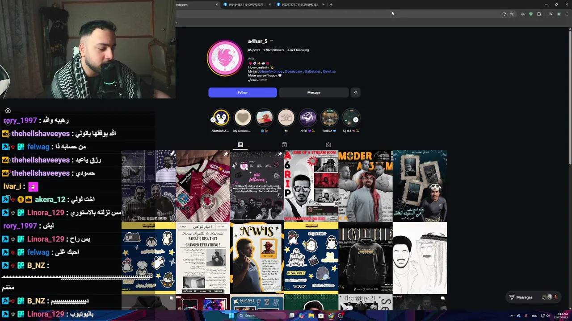Open the Rise of a Stream Icon post
572x321 pixels.
311,186
